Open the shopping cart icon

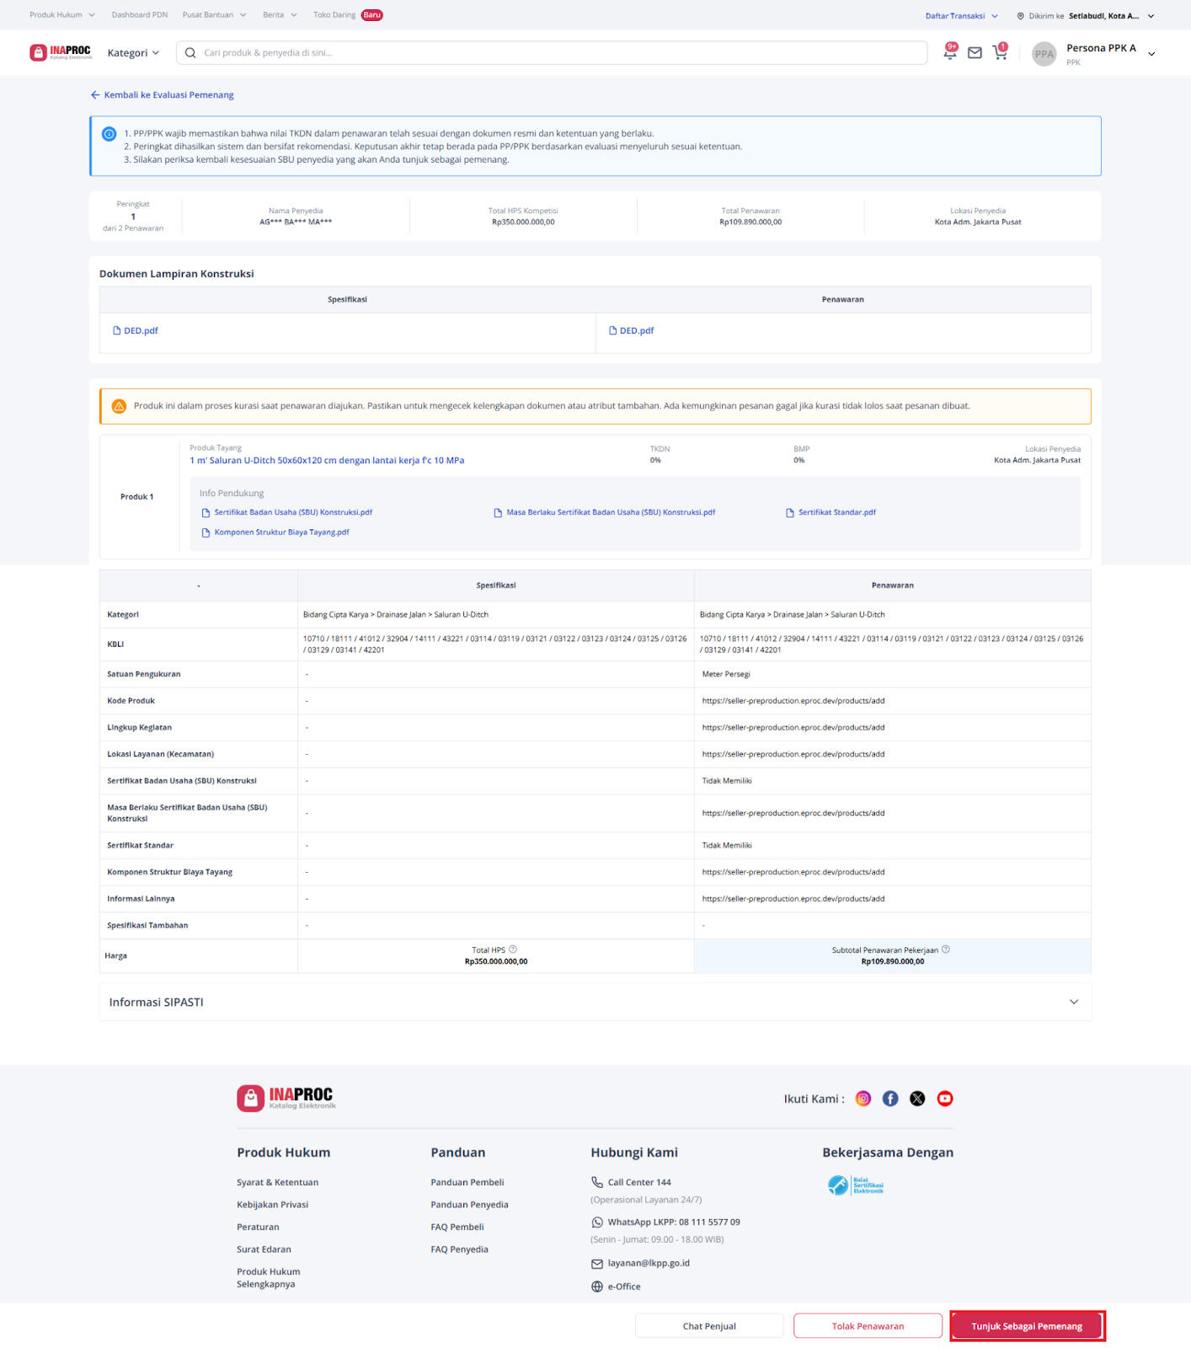tap(1000, 53)
